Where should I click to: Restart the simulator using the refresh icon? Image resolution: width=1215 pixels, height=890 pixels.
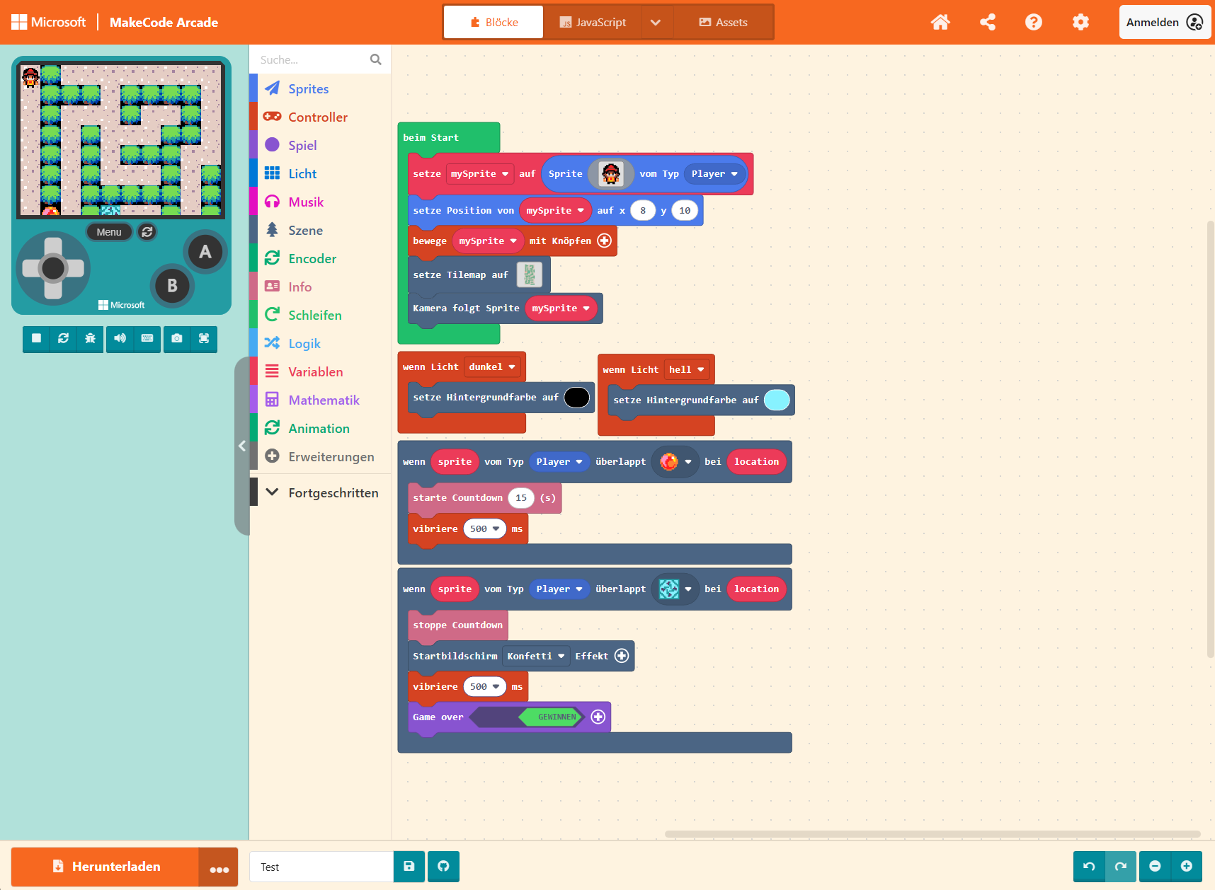point(63,339)
